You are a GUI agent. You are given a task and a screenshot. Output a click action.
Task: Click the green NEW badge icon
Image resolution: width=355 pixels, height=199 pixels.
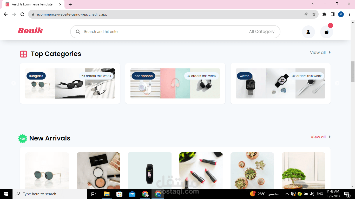pyautogui.click(x=23, y=138)
